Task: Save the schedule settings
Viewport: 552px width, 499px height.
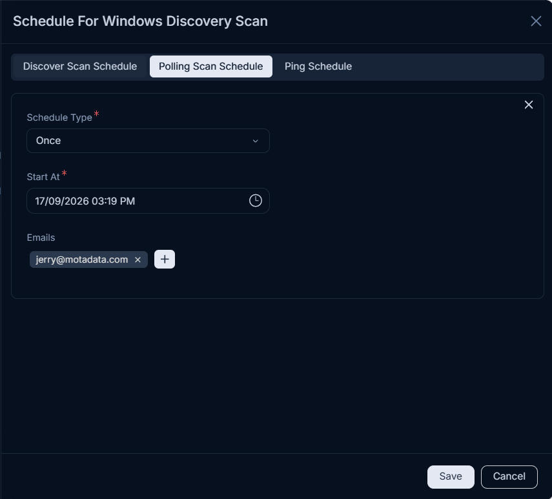Action: [451, 476]
